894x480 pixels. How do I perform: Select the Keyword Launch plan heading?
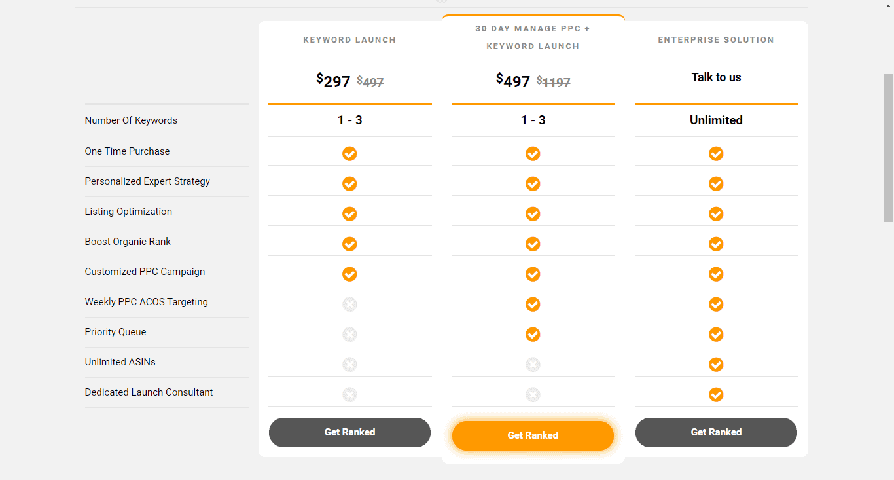tap(349, 40)
